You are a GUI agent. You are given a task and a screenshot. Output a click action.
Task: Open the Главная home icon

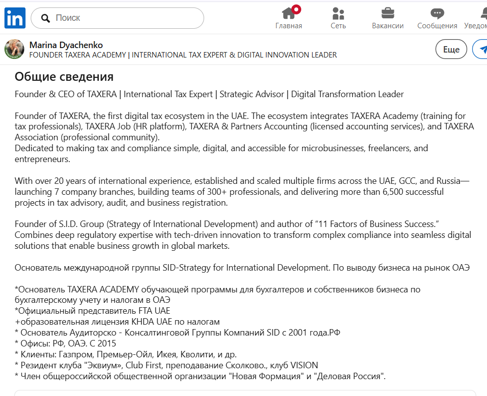288,13
